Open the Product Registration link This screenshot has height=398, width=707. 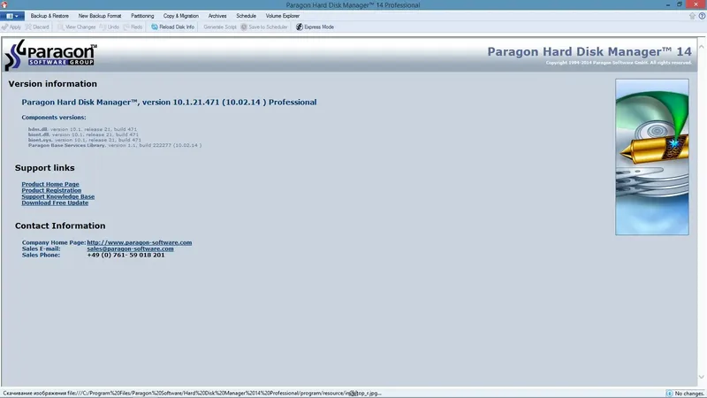point(51,190)
